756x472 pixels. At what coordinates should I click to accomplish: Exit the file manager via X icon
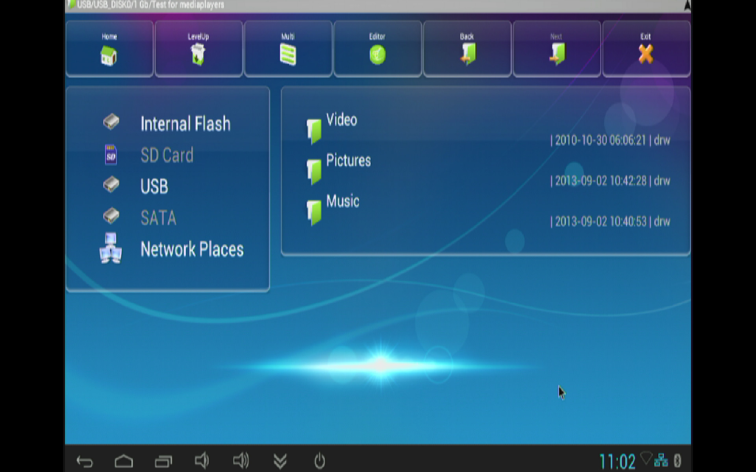(x=646, y=54)
